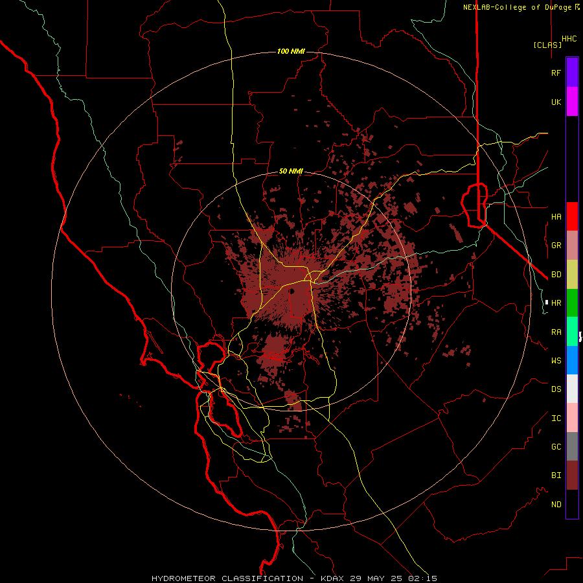Select the GR legend label
The height and width of the screenshot is (583, 583).
(556, 246)
